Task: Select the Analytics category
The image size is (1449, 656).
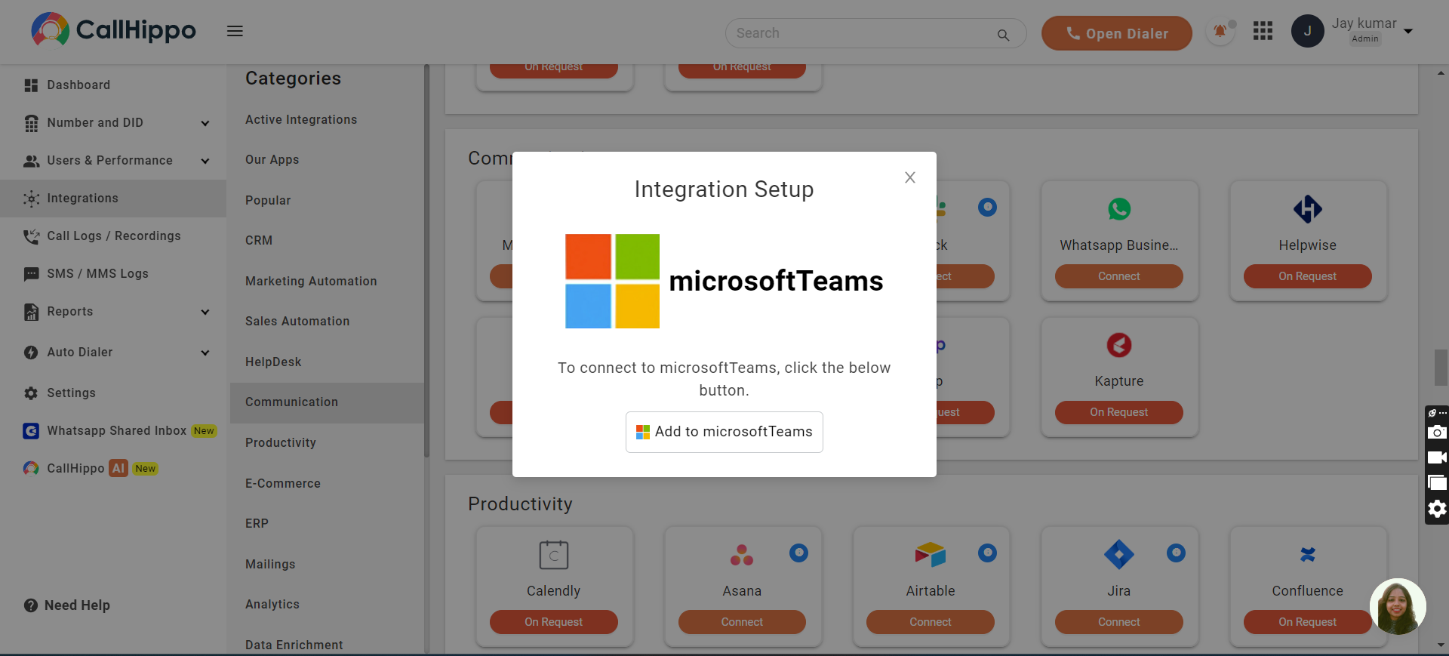Action: tap(272, 605)
